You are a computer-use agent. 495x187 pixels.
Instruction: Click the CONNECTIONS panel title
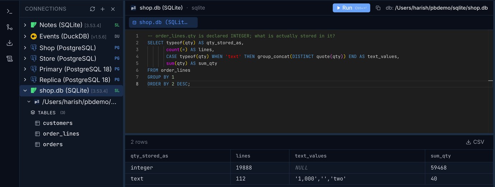coord(46,9)
